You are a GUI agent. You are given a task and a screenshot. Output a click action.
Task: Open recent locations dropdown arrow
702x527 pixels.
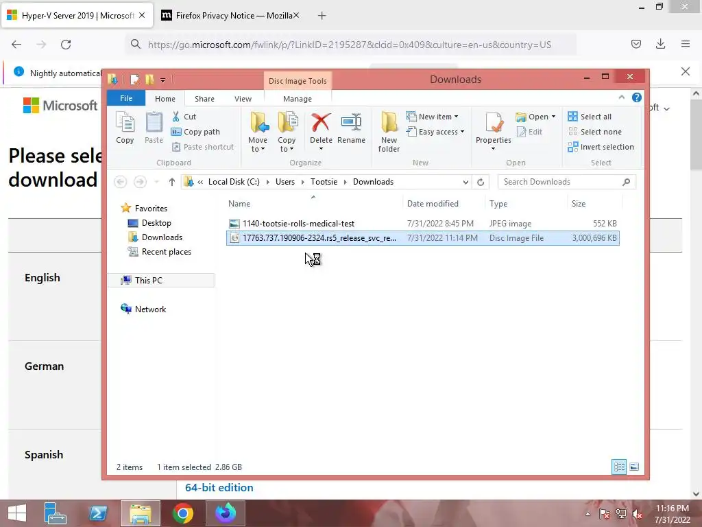click(156, 182)
